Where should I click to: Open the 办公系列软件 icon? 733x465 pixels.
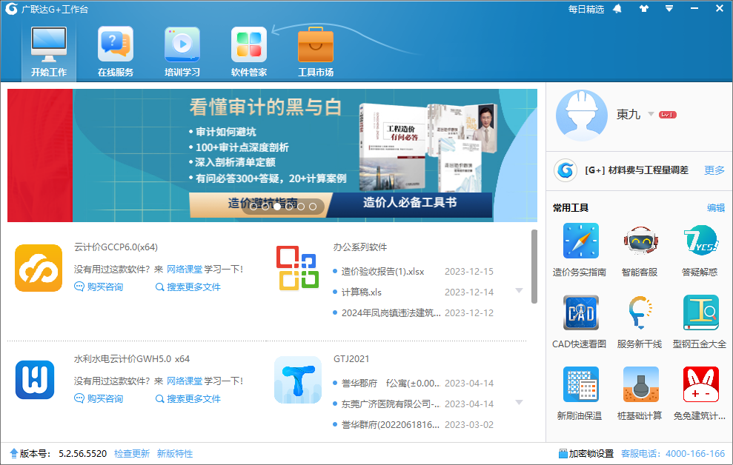point(297,268)
